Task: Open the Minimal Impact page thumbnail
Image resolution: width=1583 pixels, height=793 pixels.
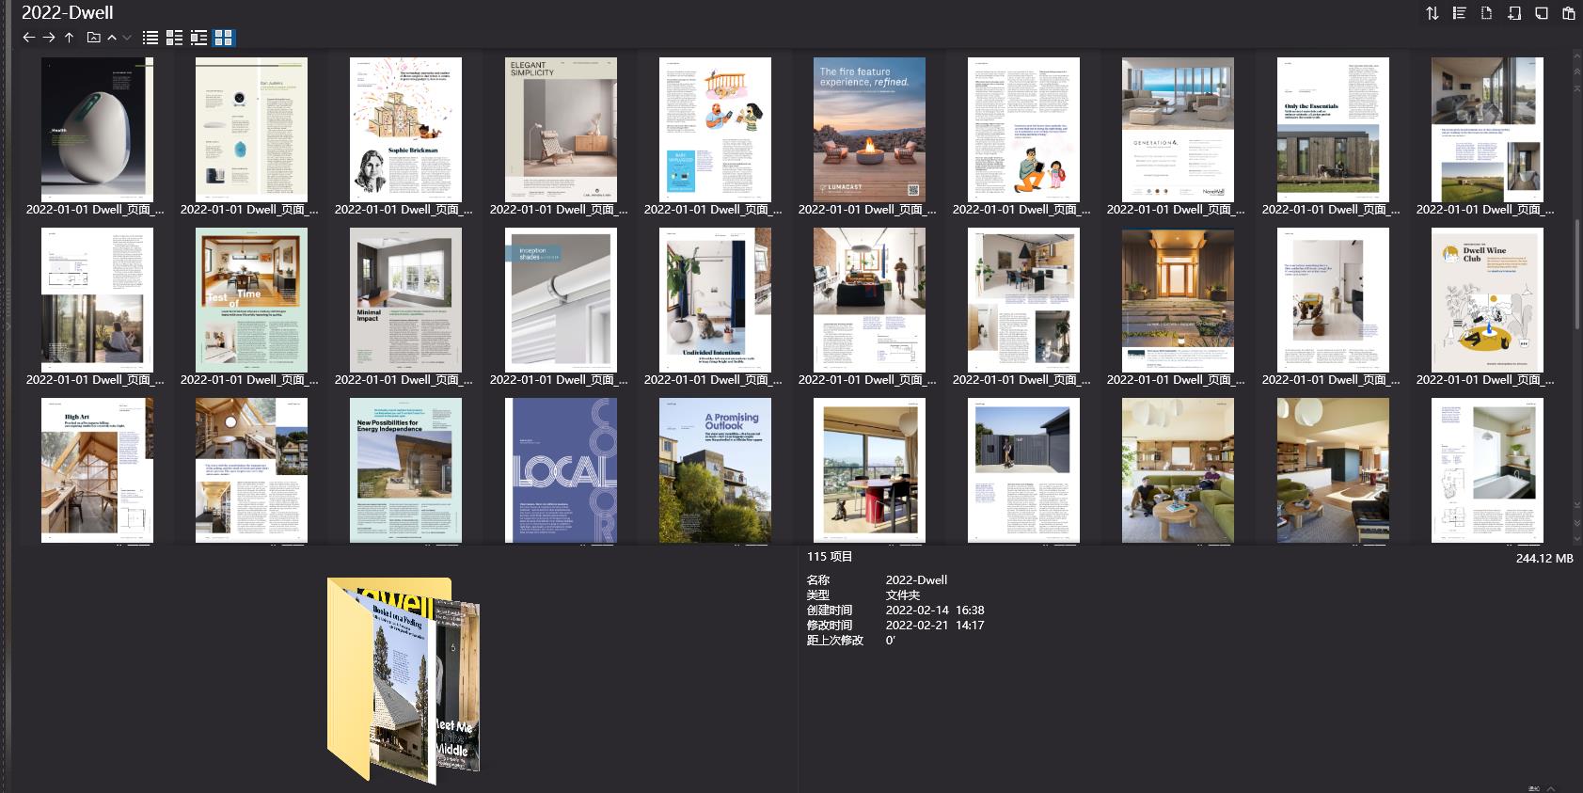Action: click(x=406, y=299)
